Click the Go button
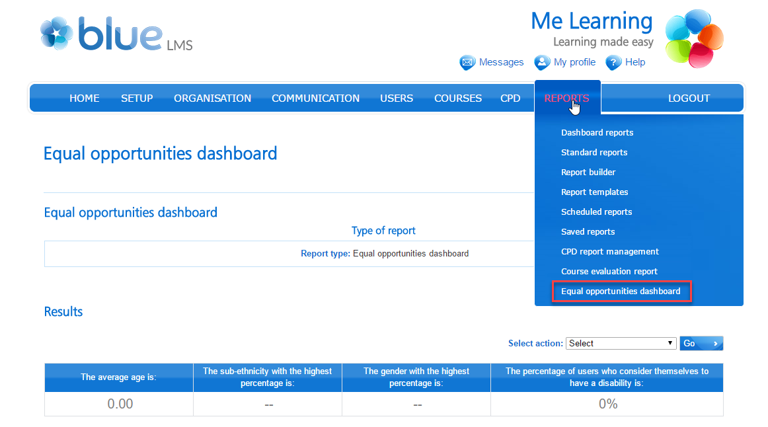This screenshot has width=768, height=427. 701,343
